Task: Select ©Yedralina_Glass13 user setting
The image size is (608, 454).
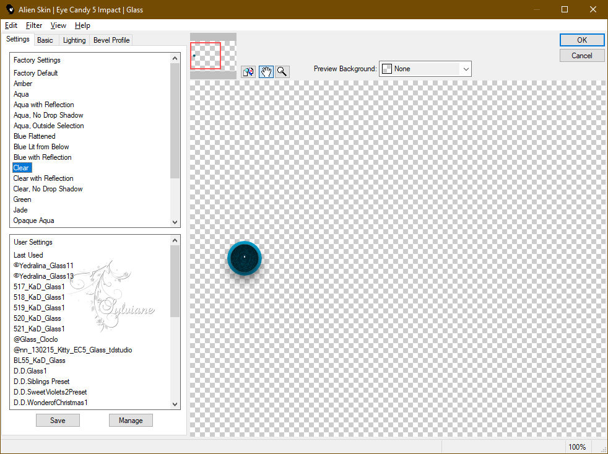Action: (43, 276)
